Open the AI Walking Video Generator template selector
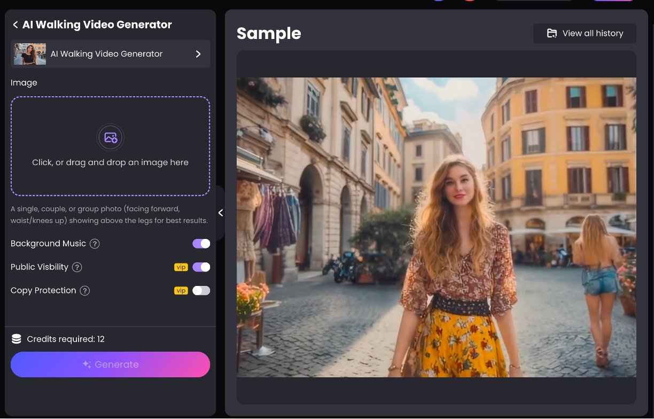The width and height of the screenshot is (654, 419). (110, 54)
